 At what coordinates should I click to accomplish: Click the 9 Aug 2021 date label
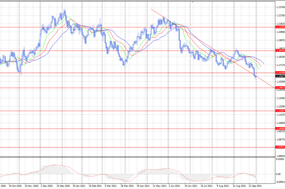point(223,186)
